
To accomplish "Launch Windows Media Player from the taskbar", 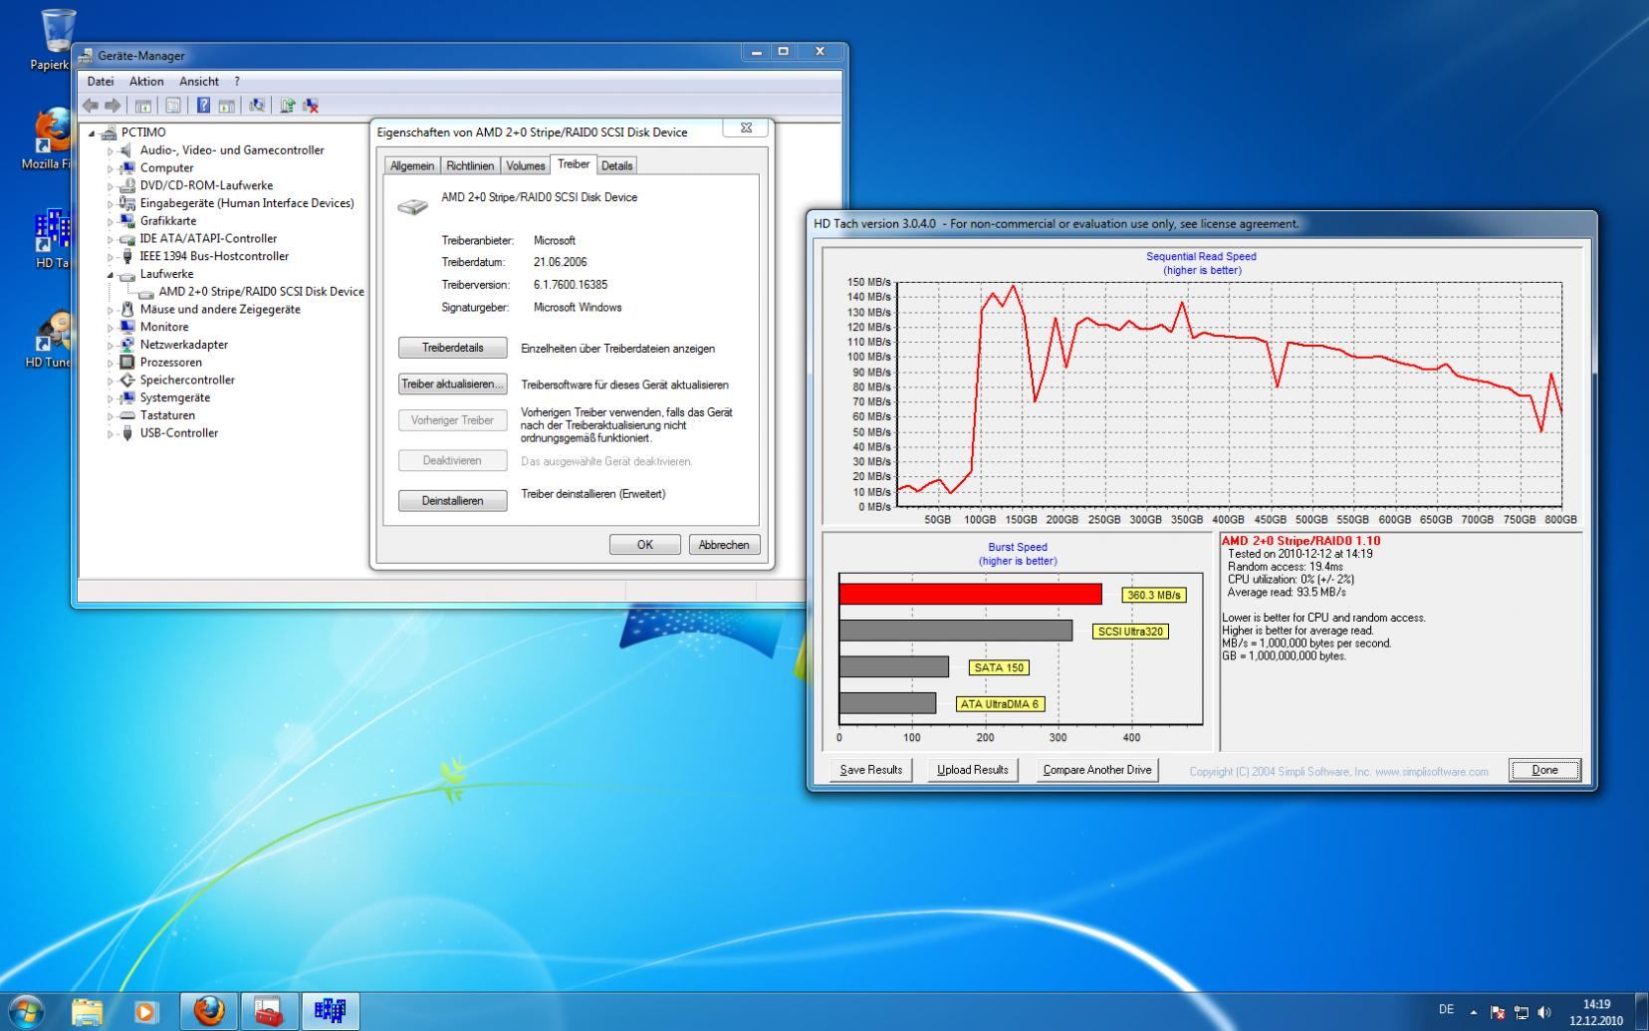I will (145, 1011).
